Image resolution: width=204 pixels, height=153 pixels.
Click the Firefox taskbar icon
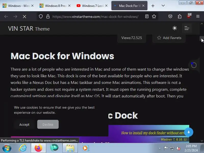click(39, 148)
